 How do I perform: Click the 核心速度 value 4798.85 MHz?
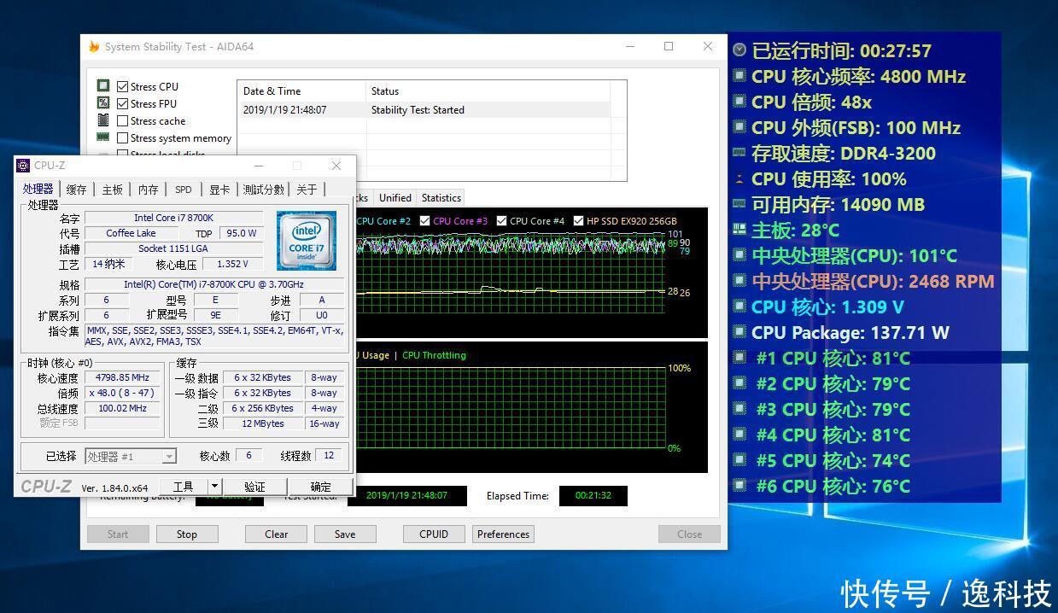coord(123,377)
